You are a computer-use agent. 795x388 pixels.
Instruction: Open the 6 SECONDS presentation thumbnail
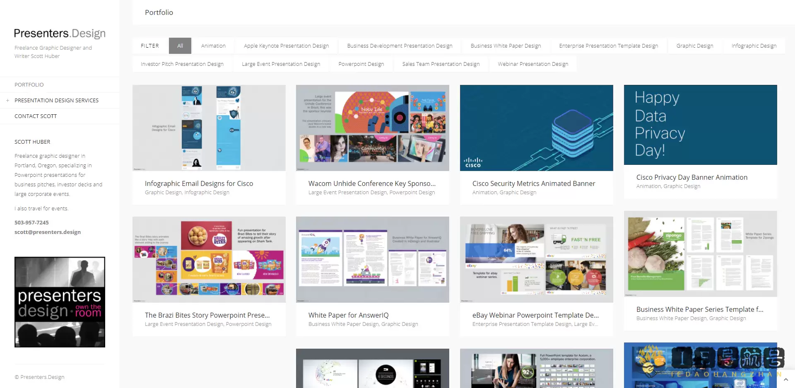click(373, 368)
